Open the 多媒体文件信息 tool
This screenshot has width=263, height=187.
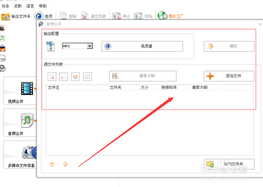(20, 155)
